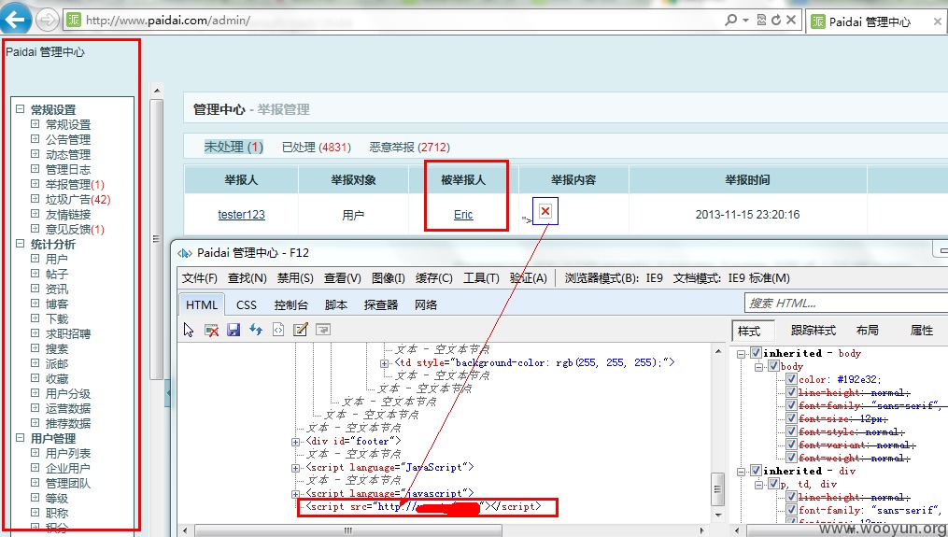Click the element source view icon

[x=278, y=330]
